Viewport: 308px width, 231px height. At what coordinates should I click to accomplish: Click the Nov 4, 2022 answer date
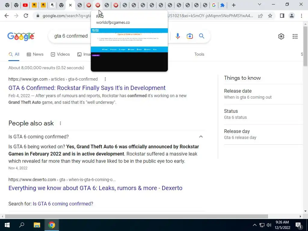18,168
